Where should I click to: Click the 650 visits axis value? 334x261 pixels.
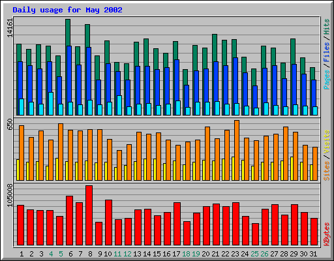(10, 125)
